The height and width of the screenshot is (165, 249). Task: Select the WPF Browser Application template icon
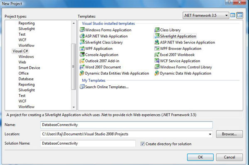(157, 49)
